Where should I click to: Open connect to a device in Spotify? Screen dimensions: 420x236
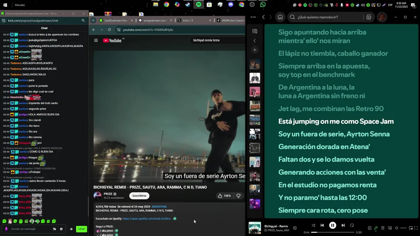point(390,228)
